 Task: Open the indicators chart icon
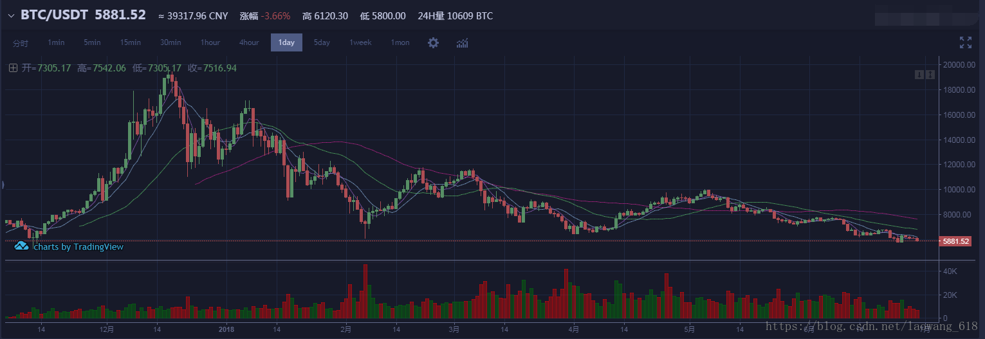(x=462, y=42)
